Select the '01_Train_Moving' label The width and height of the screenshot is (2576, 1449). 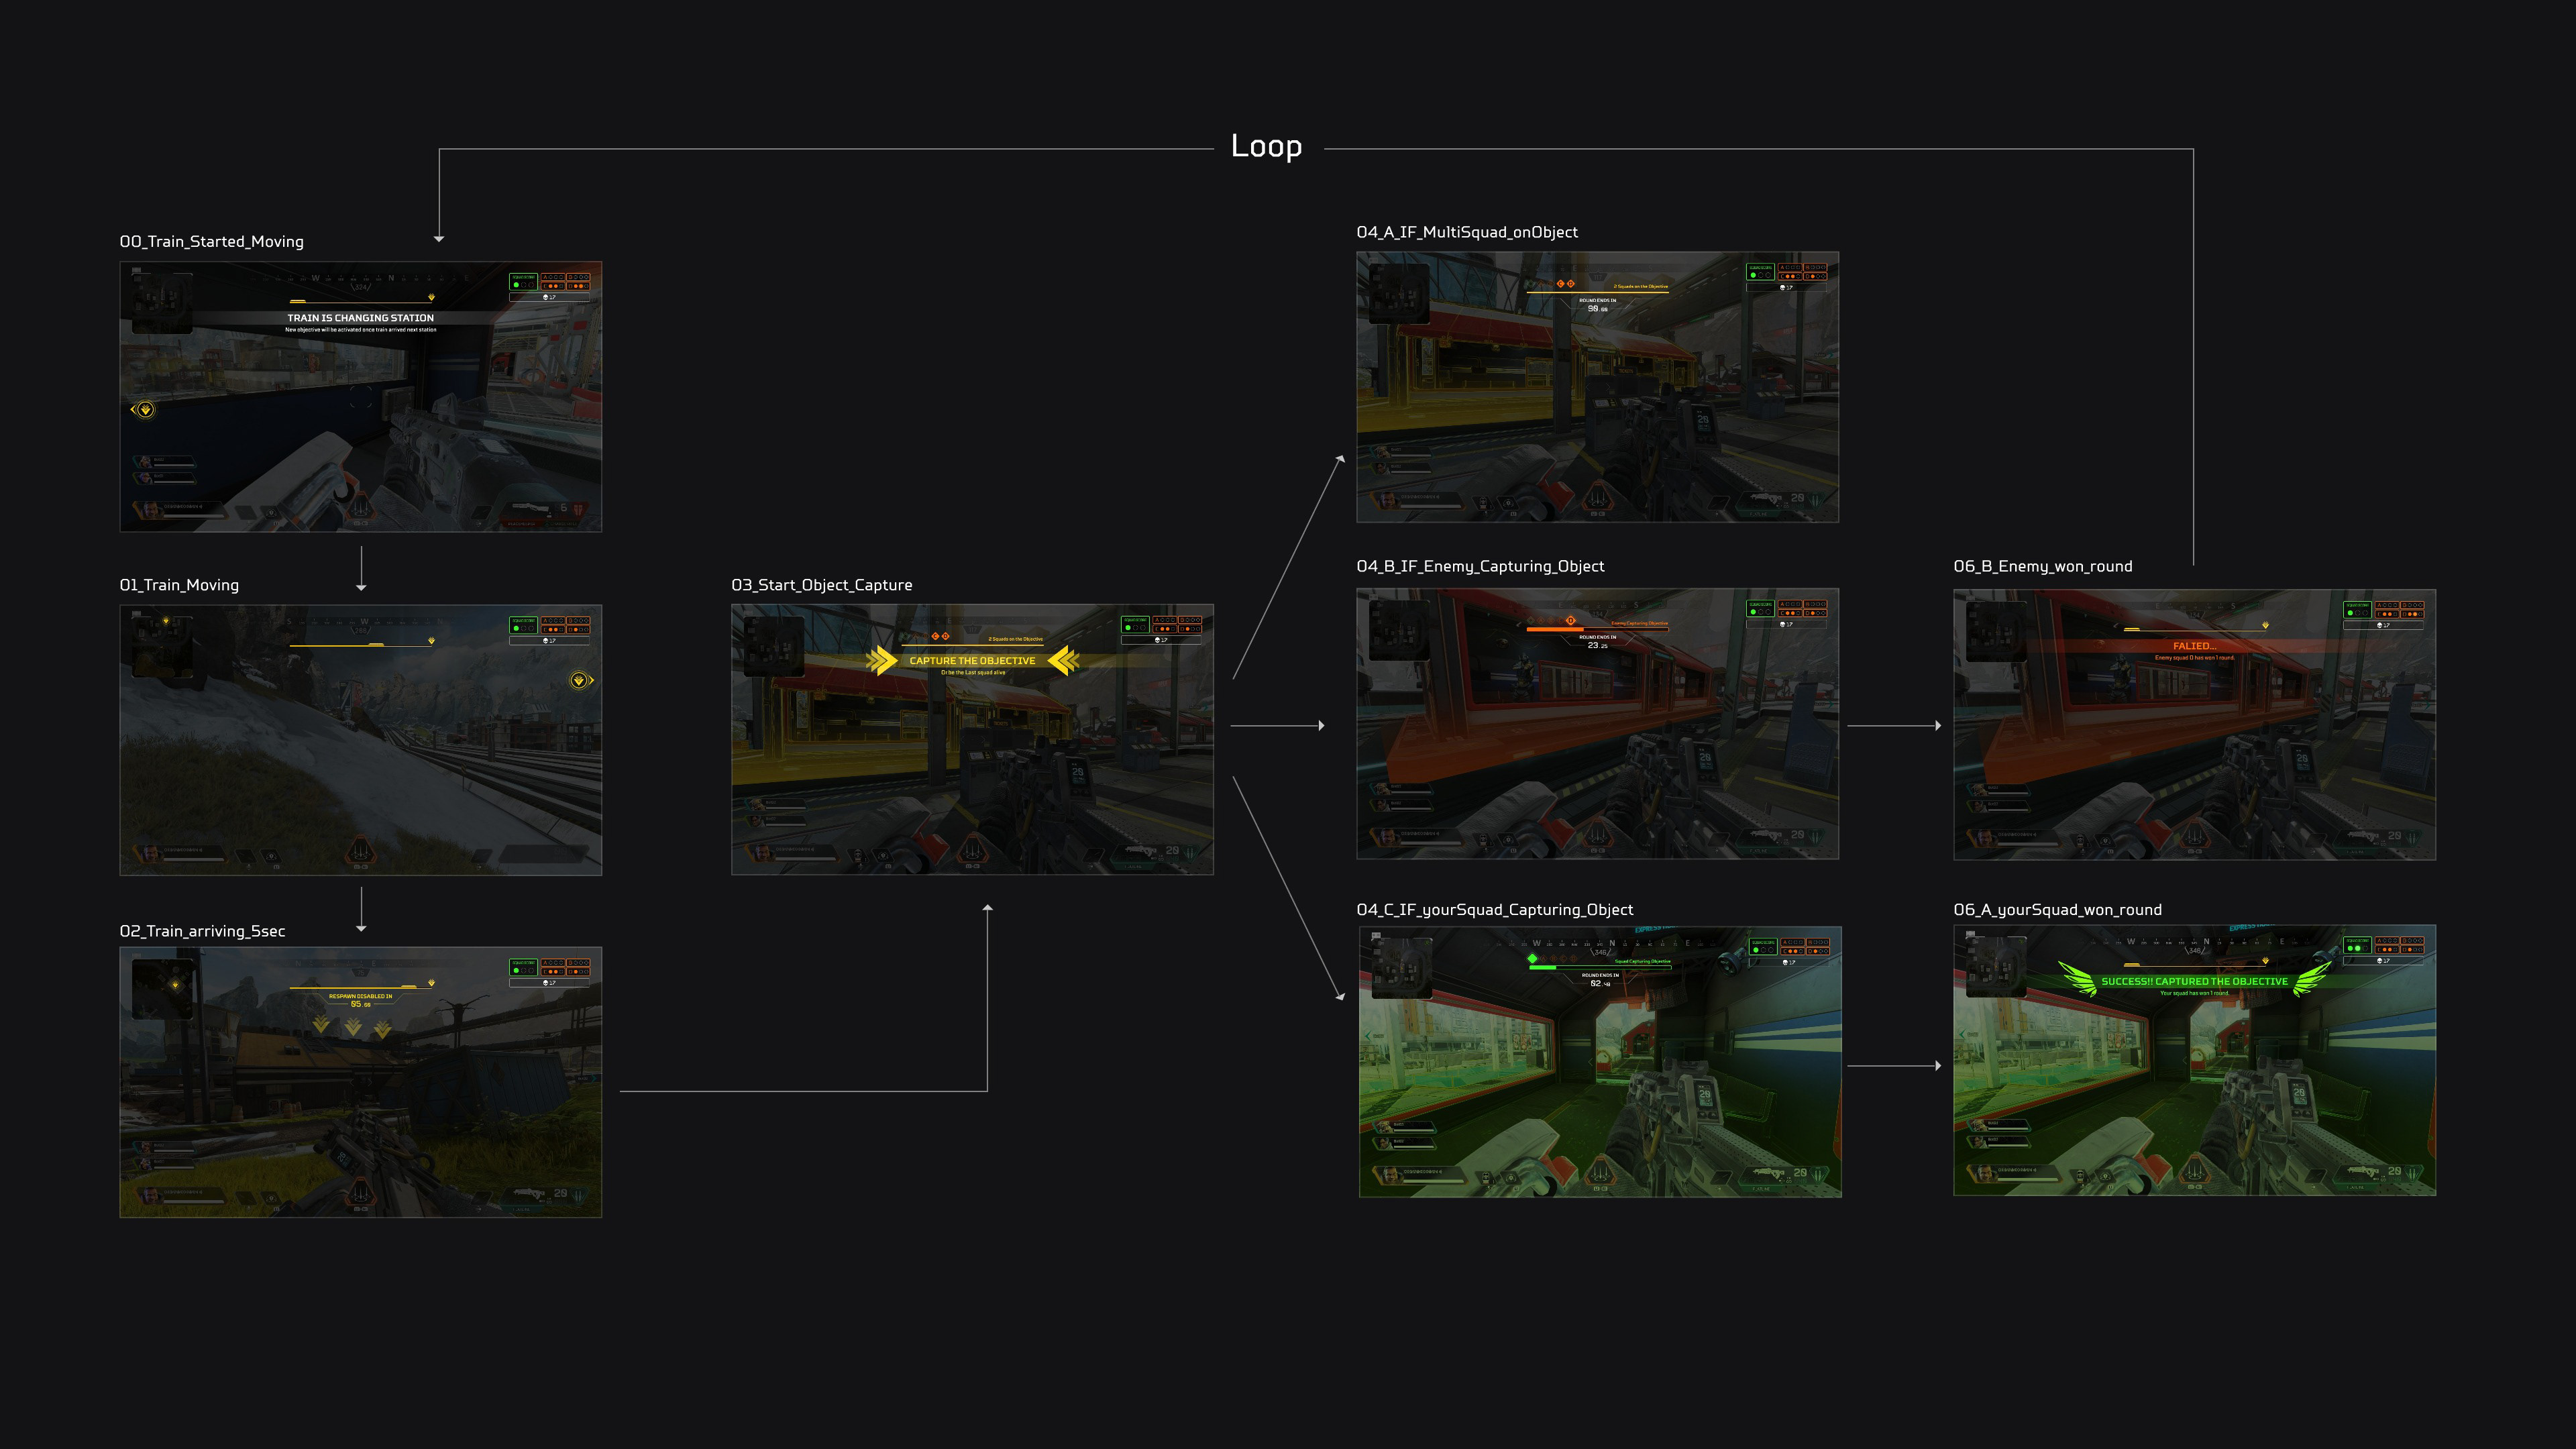point(179,585)
